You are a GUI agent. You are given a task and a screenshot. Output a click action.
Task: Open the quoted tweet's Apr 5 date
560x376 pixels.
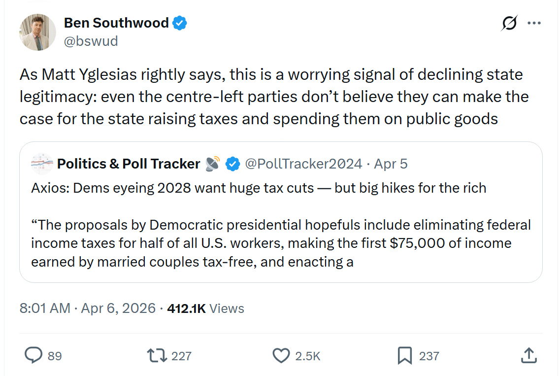391,164
